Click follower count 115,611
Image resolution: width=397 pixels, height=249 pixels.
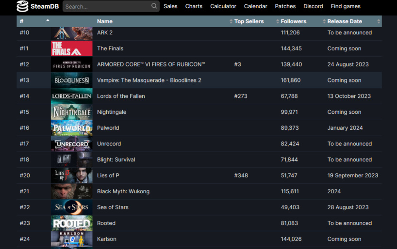290,191
